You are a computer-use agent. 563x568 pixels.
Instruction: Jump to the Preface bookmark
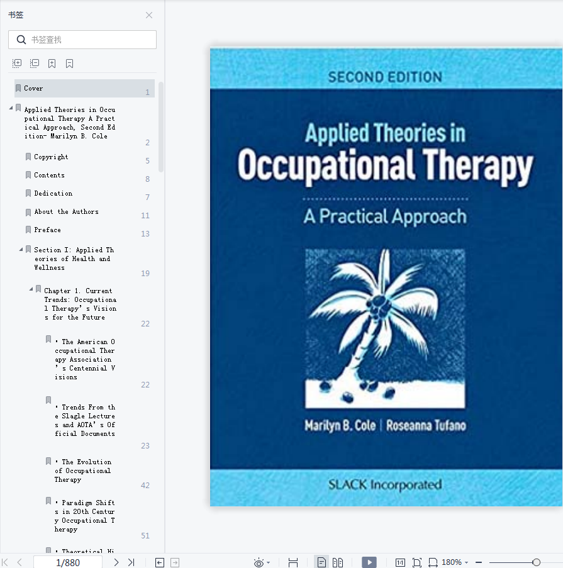point(47,230)
